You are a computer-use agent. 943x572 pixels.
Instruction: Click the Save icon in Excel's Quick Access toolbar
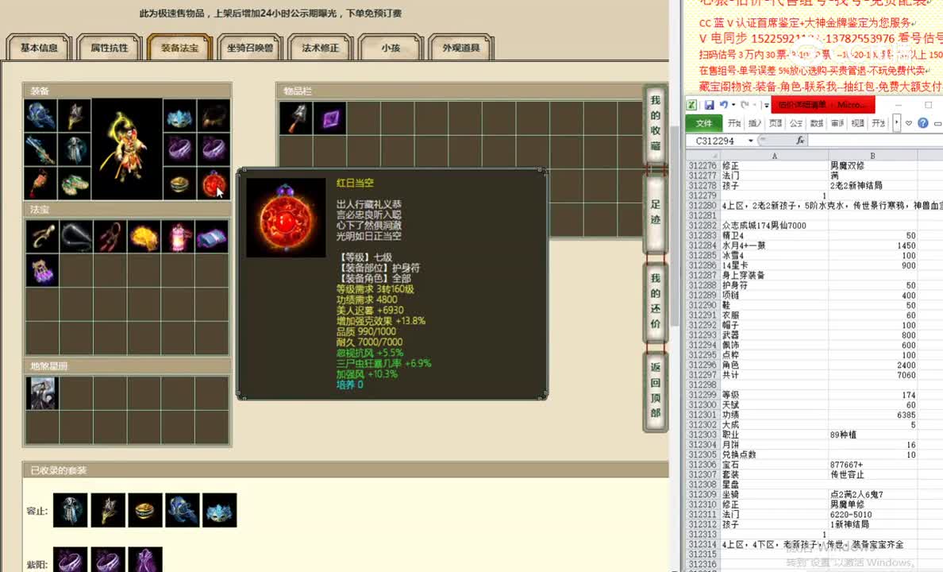(709, 103)
